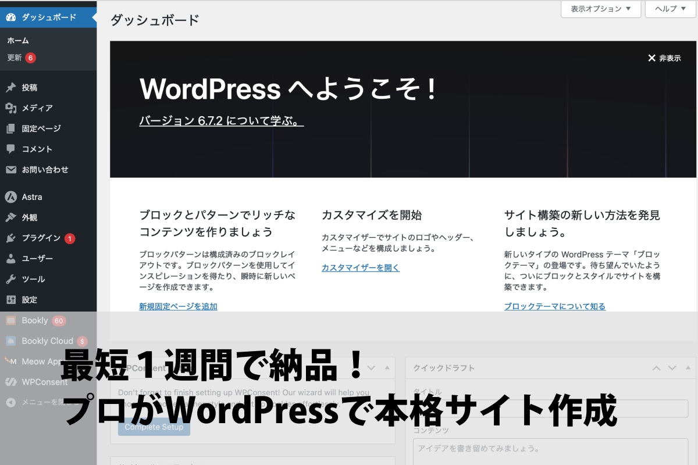The height and width of the screenshot is (465, 698).
Task: Click ブロックテーマについて知る link
Action: click(555, 306)
